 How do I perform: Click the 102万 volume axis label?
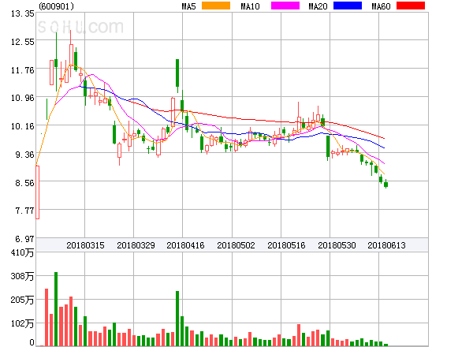click(22, 323)
